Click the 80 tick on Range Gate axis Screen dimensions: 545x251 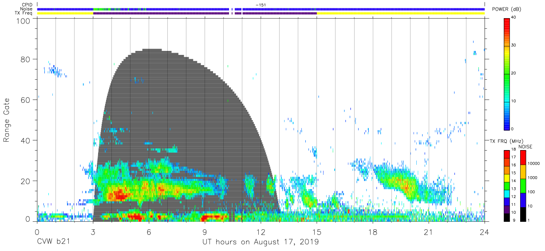(x=26, y=59)
